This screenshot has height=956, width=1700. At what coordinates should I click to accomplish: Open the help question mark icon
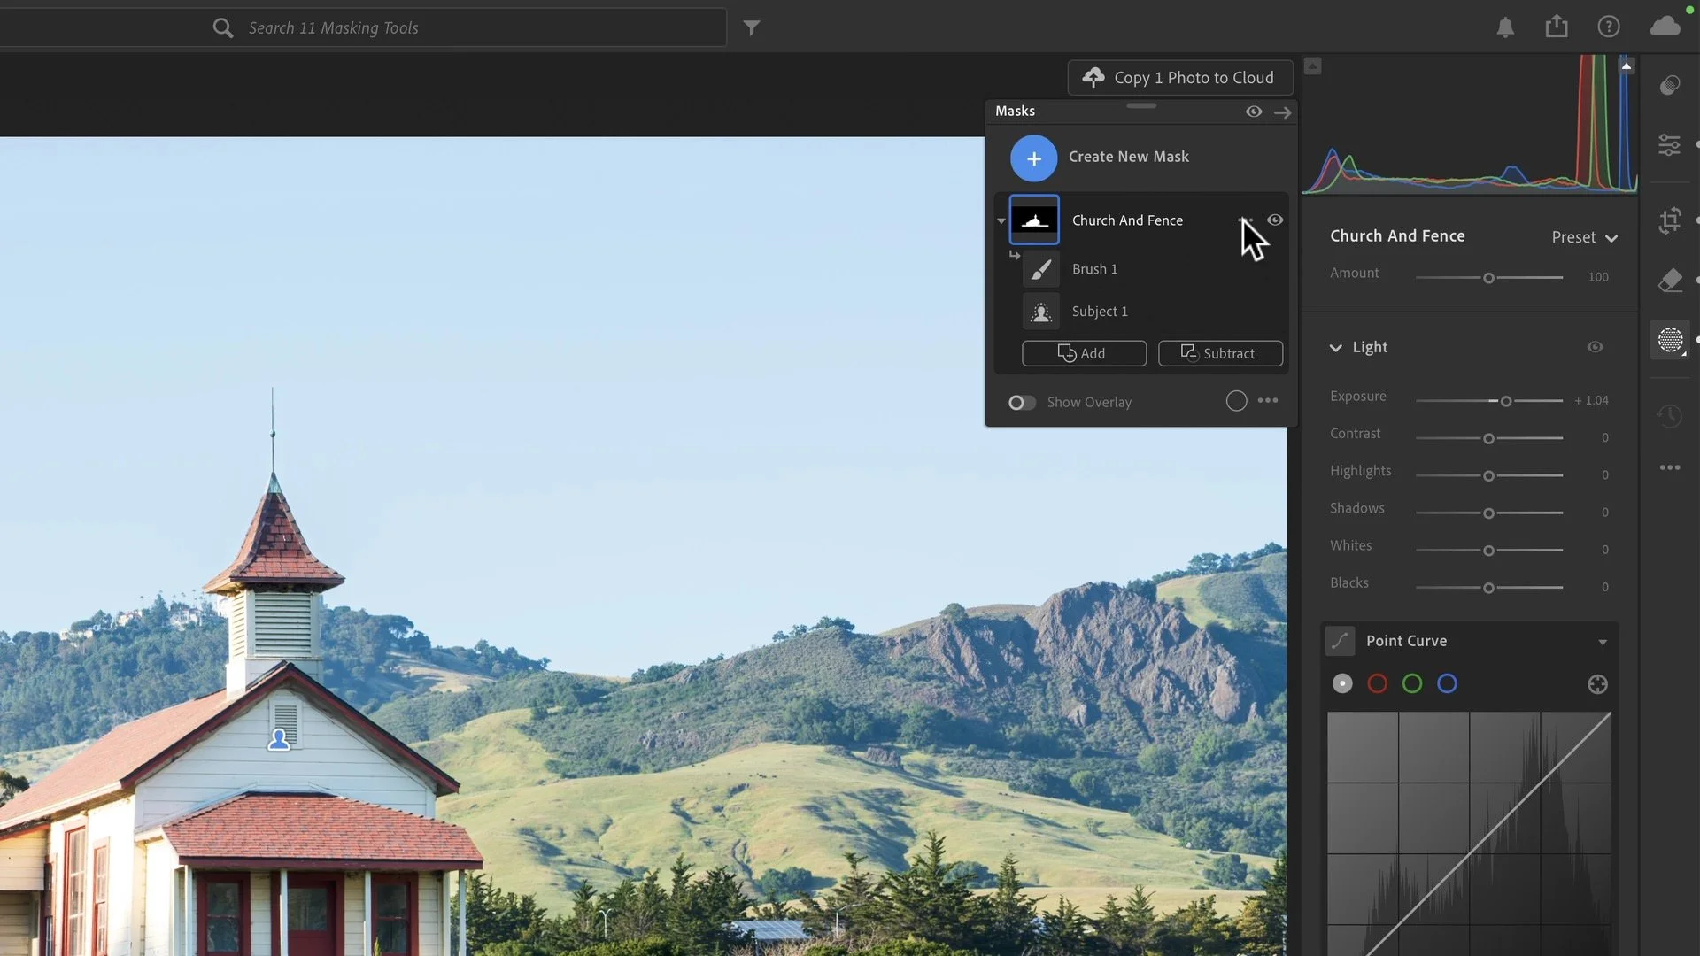point(1609,27)
